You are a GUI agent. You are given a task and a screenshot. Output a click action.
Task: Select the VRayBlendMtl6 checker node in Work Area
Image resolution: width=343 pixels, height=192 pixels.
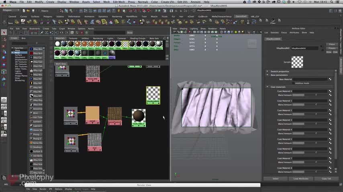[153, 95]
